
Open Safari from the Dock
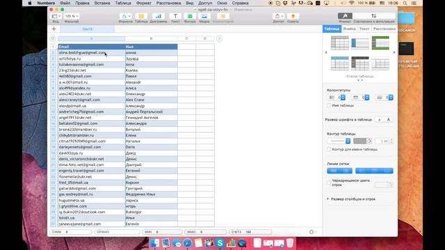click(x=187, y=243)
